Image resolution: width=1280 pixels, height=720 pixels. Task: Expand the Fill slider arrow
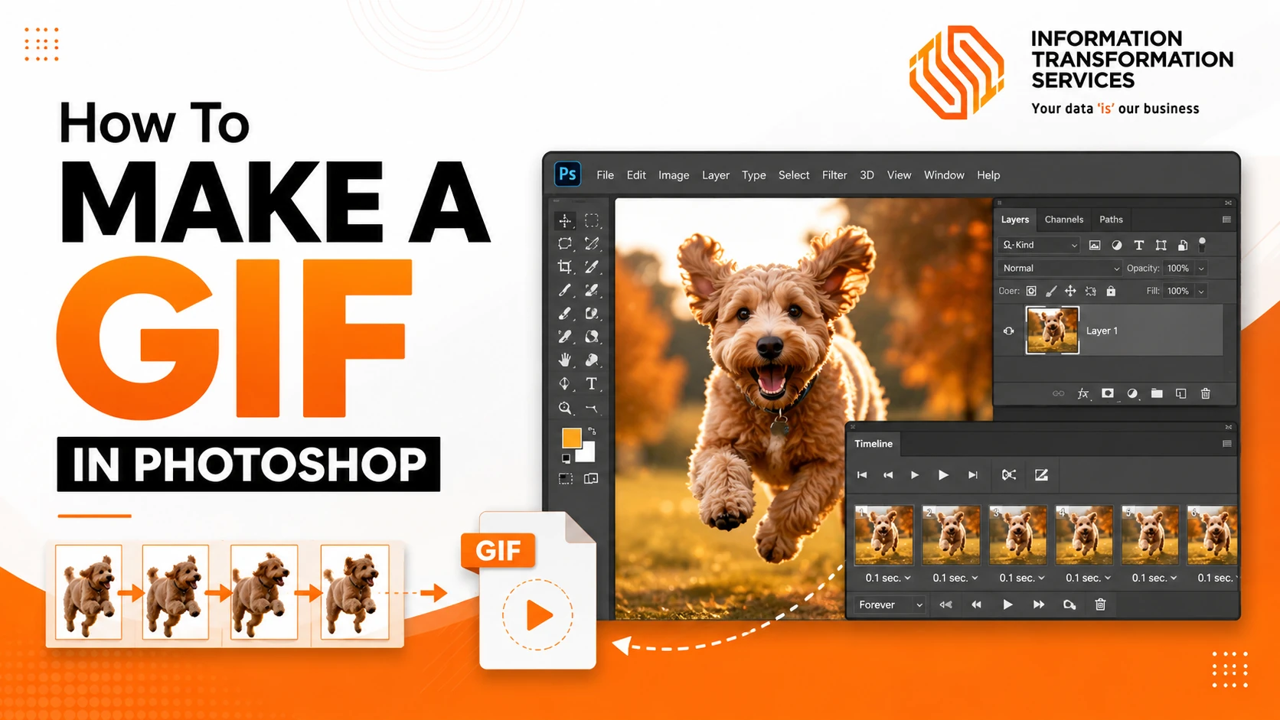click(1201, 292)
